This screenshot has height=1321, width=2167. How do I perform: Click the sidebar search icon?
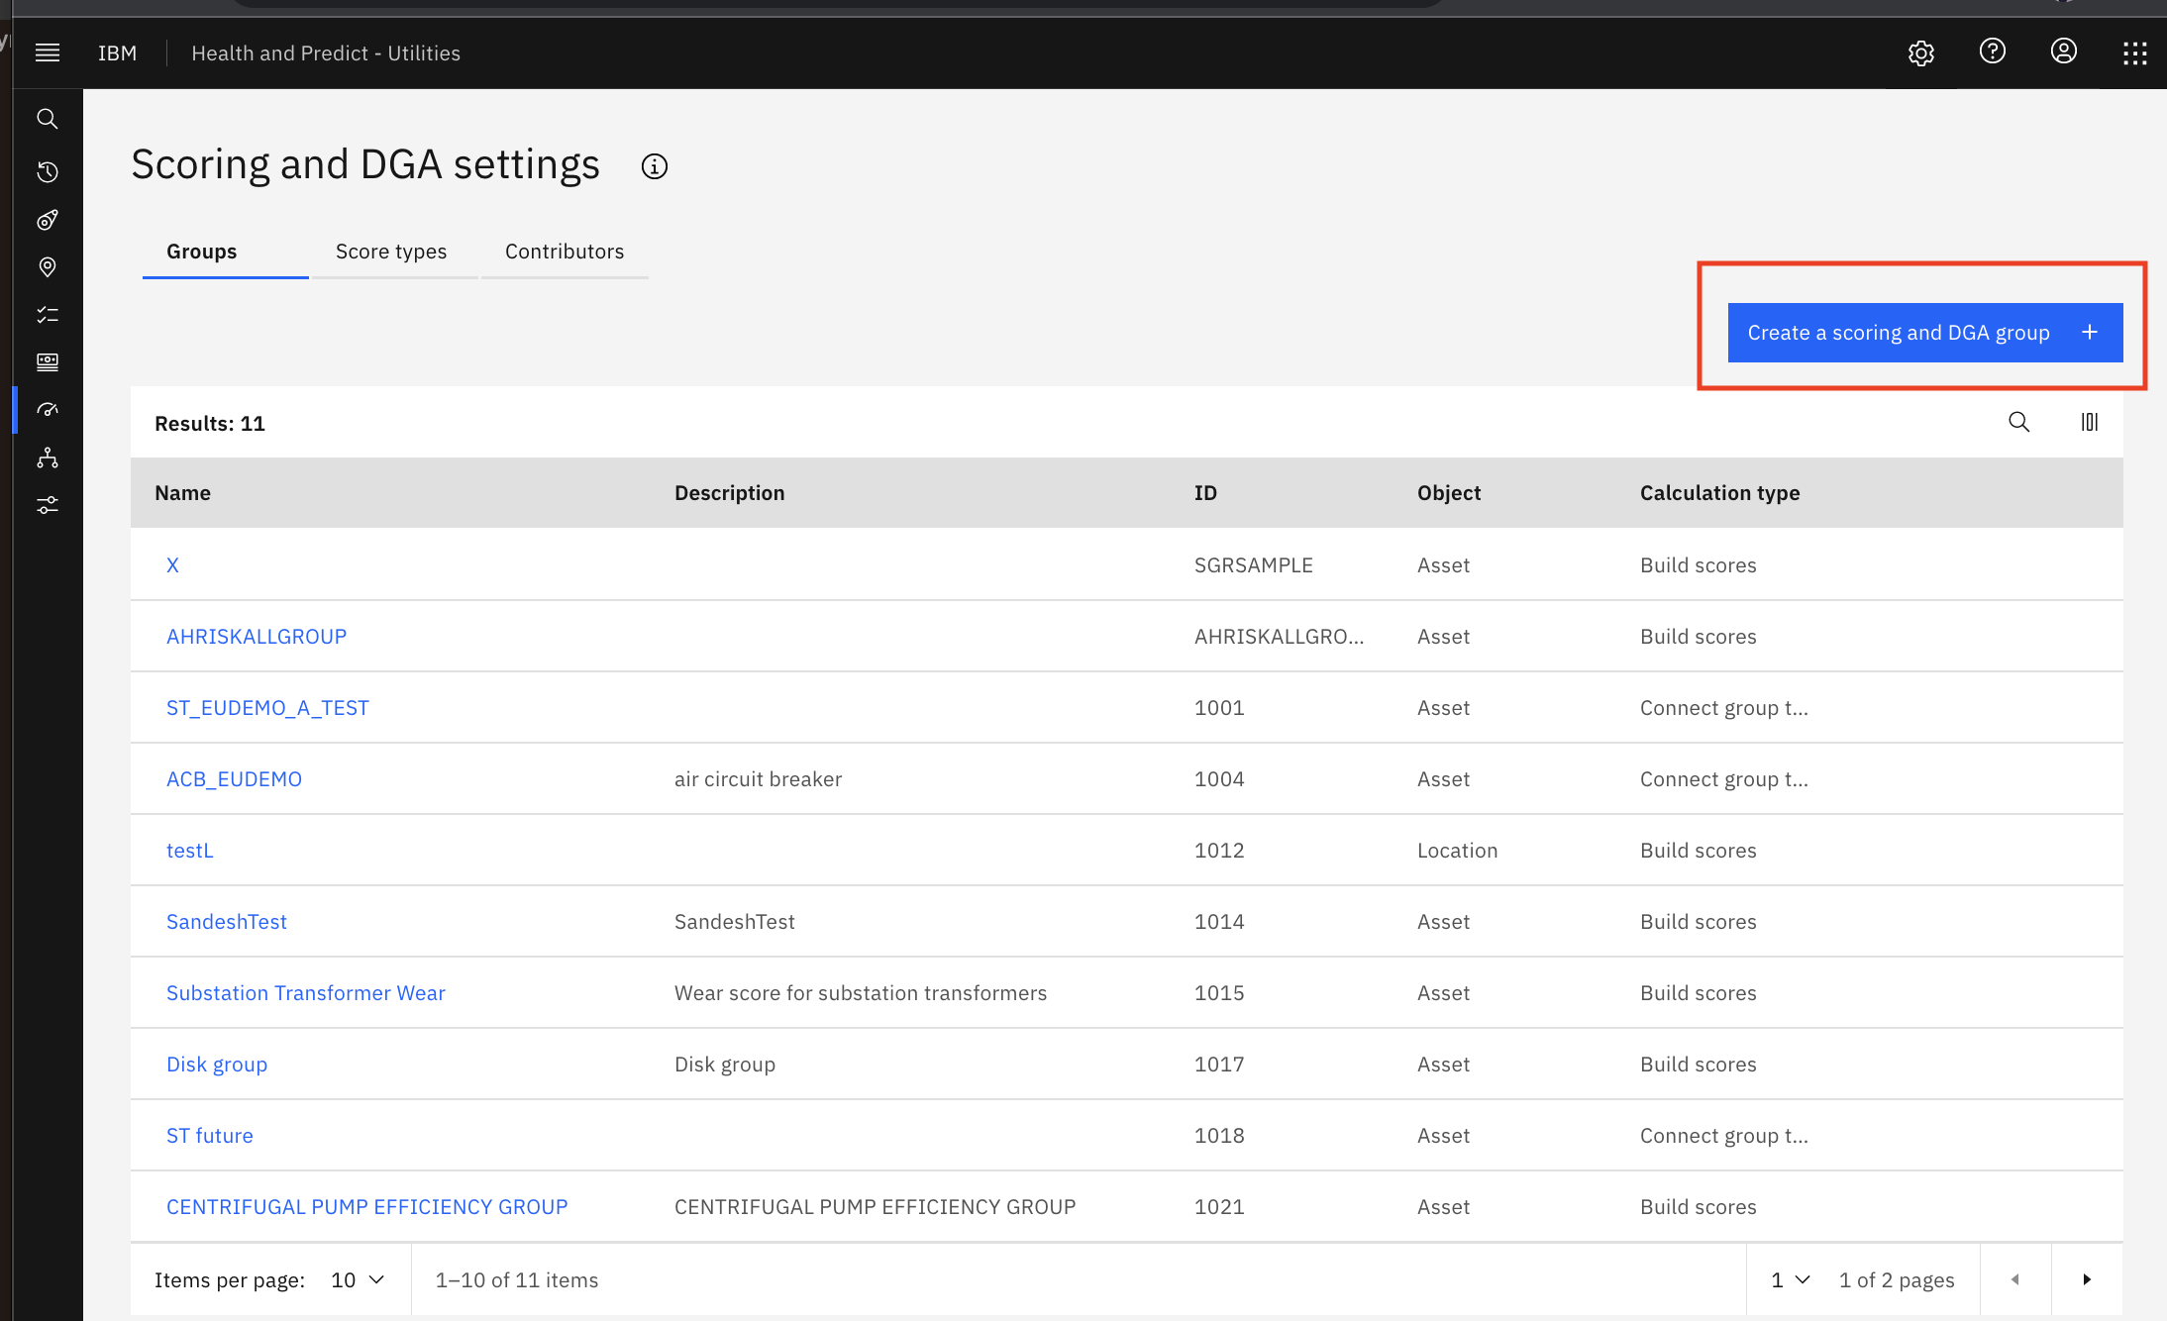pos(48,119)
